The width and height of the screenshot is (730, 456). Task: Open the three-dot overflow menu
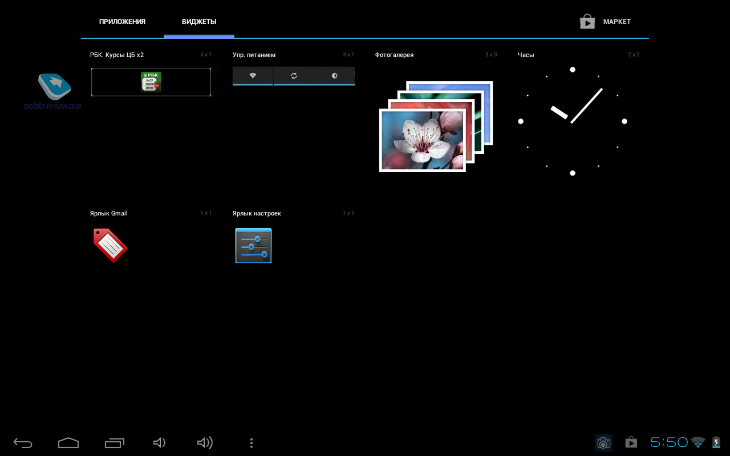coord(252,443)
